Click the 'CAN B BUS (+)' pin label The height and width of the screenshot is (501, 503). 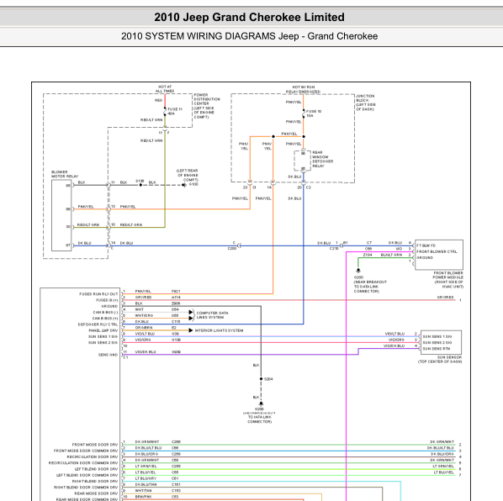pyautogui.click(x=105, y=319)
